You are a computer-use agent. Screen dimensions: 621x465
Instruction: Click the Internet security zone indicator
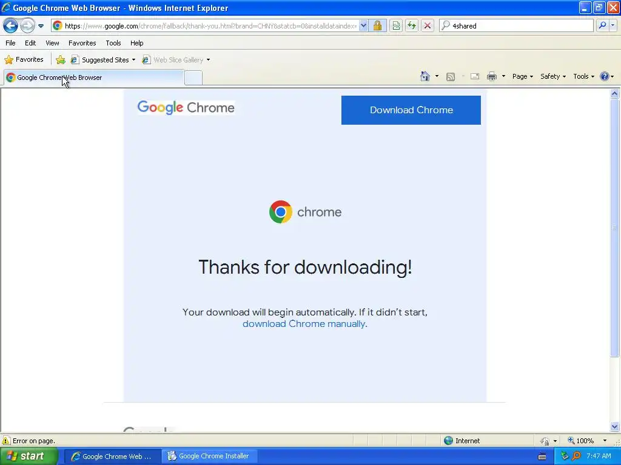(462, 441)
